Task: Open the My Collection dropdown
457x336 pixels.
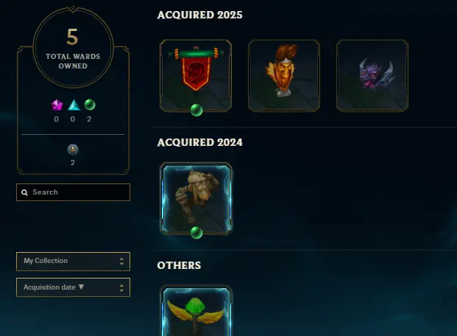Action: (73, 262)
